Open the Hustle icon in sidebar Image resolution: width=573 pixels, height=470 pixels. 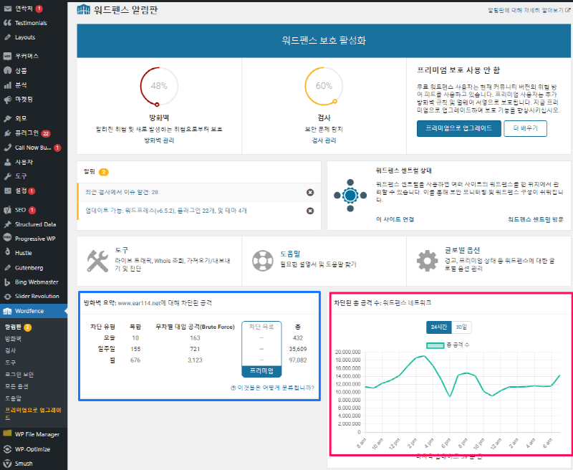tap(7, 251)
